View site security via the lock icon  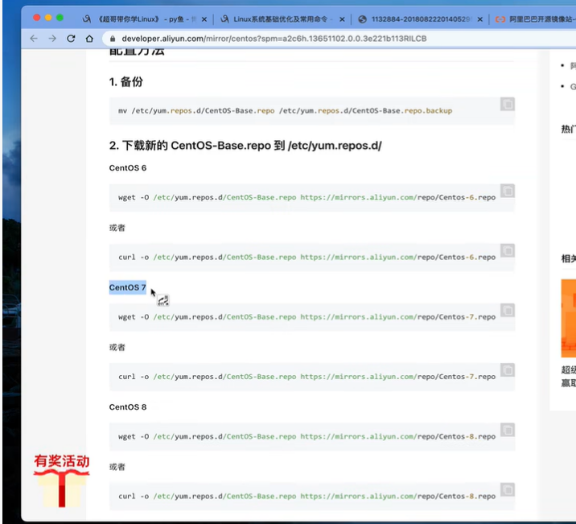tap(113, 39)
